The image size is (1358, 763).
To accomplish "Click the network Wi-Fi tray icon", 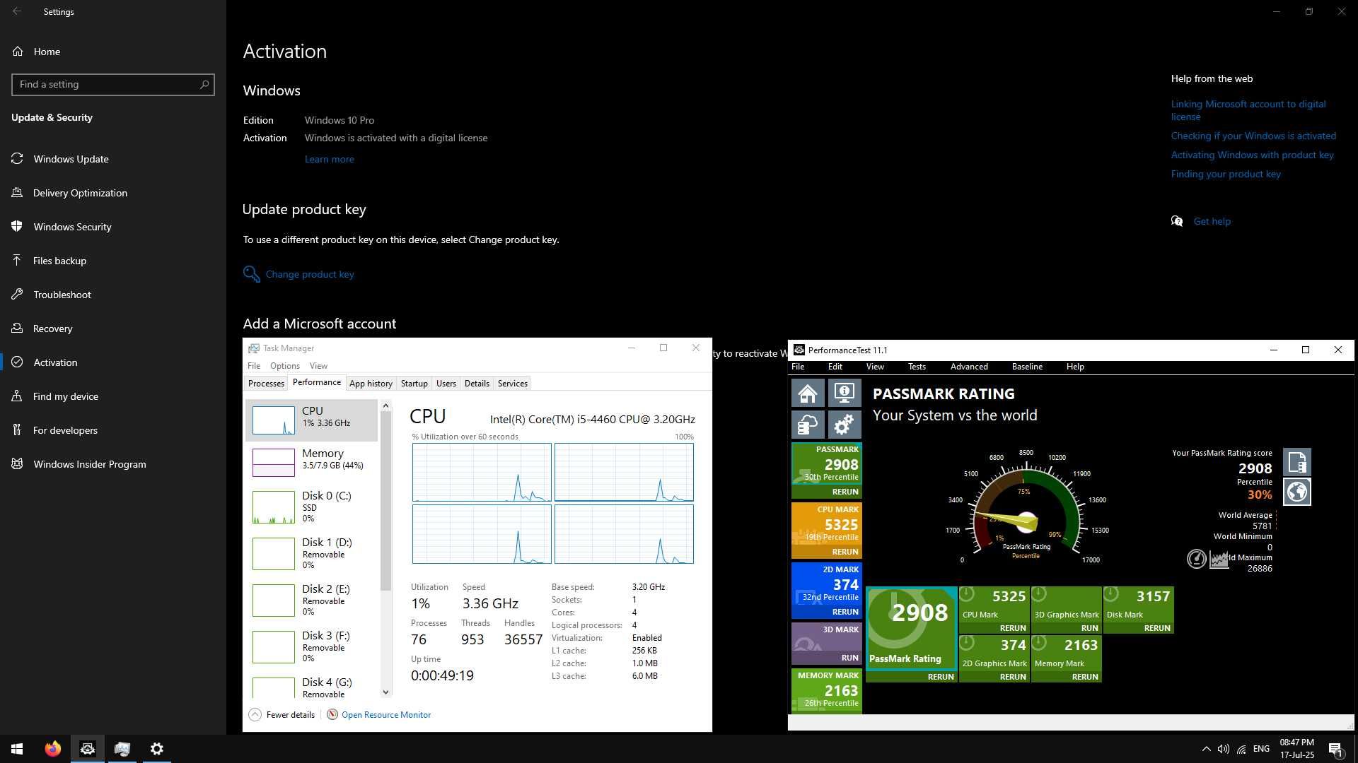I will 1242,749.
